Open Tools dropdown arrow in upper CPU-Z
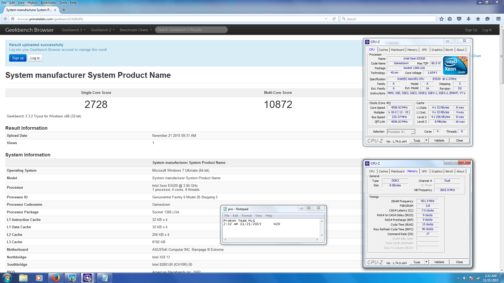 pyautogui.click(x=426, y=140)
